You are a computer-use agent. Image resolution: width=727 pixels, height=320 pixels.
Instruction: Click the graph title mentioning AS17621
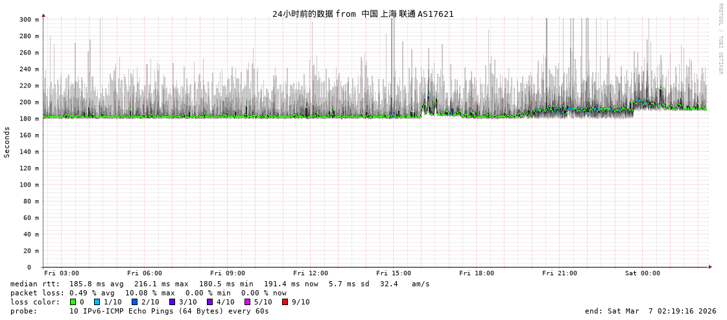[363, 14]
